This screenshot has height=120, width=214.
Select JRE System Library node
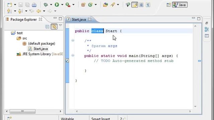(39, 54)
